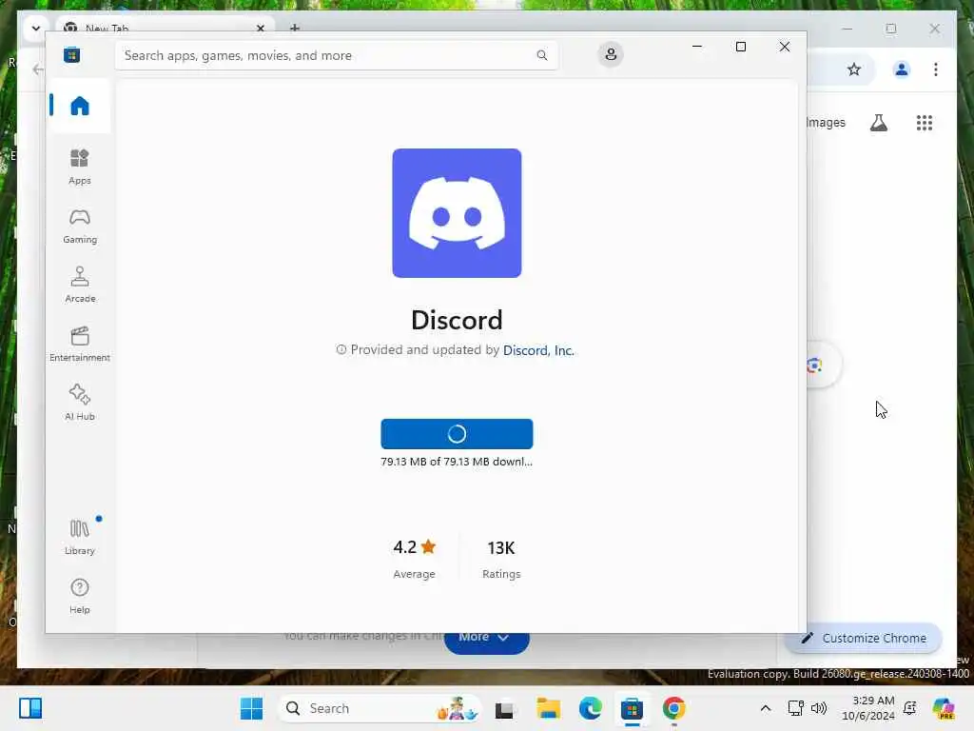Open Search Labs flask icon in Chrome

(x=878, y=123)
